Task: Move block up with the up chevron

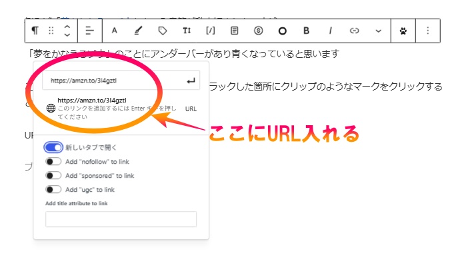Action: [67, 27]
